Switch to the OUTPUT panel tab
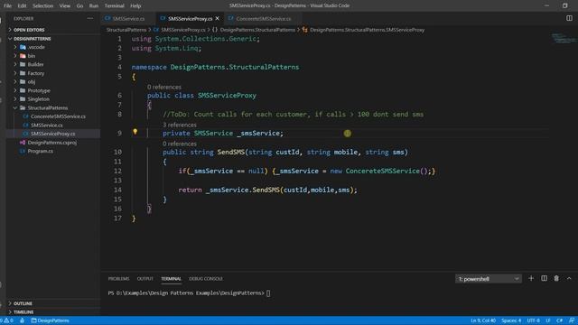Viewport: 578px width, 325px height. [144, 279]
